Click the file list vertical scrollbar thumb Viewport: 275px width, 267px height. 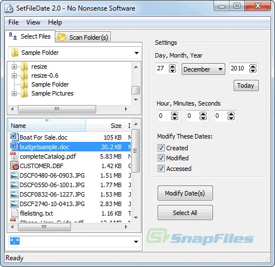click(x=136, y=151)
